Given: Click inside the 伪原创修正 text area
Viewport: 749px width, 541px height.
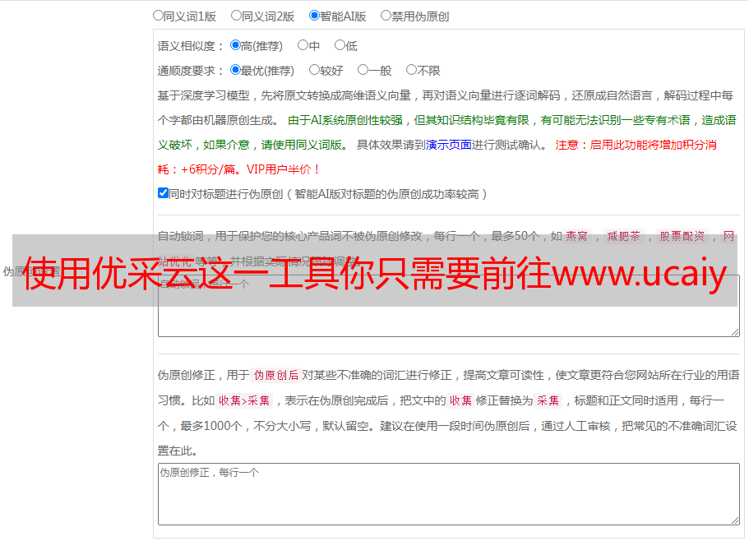Looking at the screenshot, I should 449,494.
